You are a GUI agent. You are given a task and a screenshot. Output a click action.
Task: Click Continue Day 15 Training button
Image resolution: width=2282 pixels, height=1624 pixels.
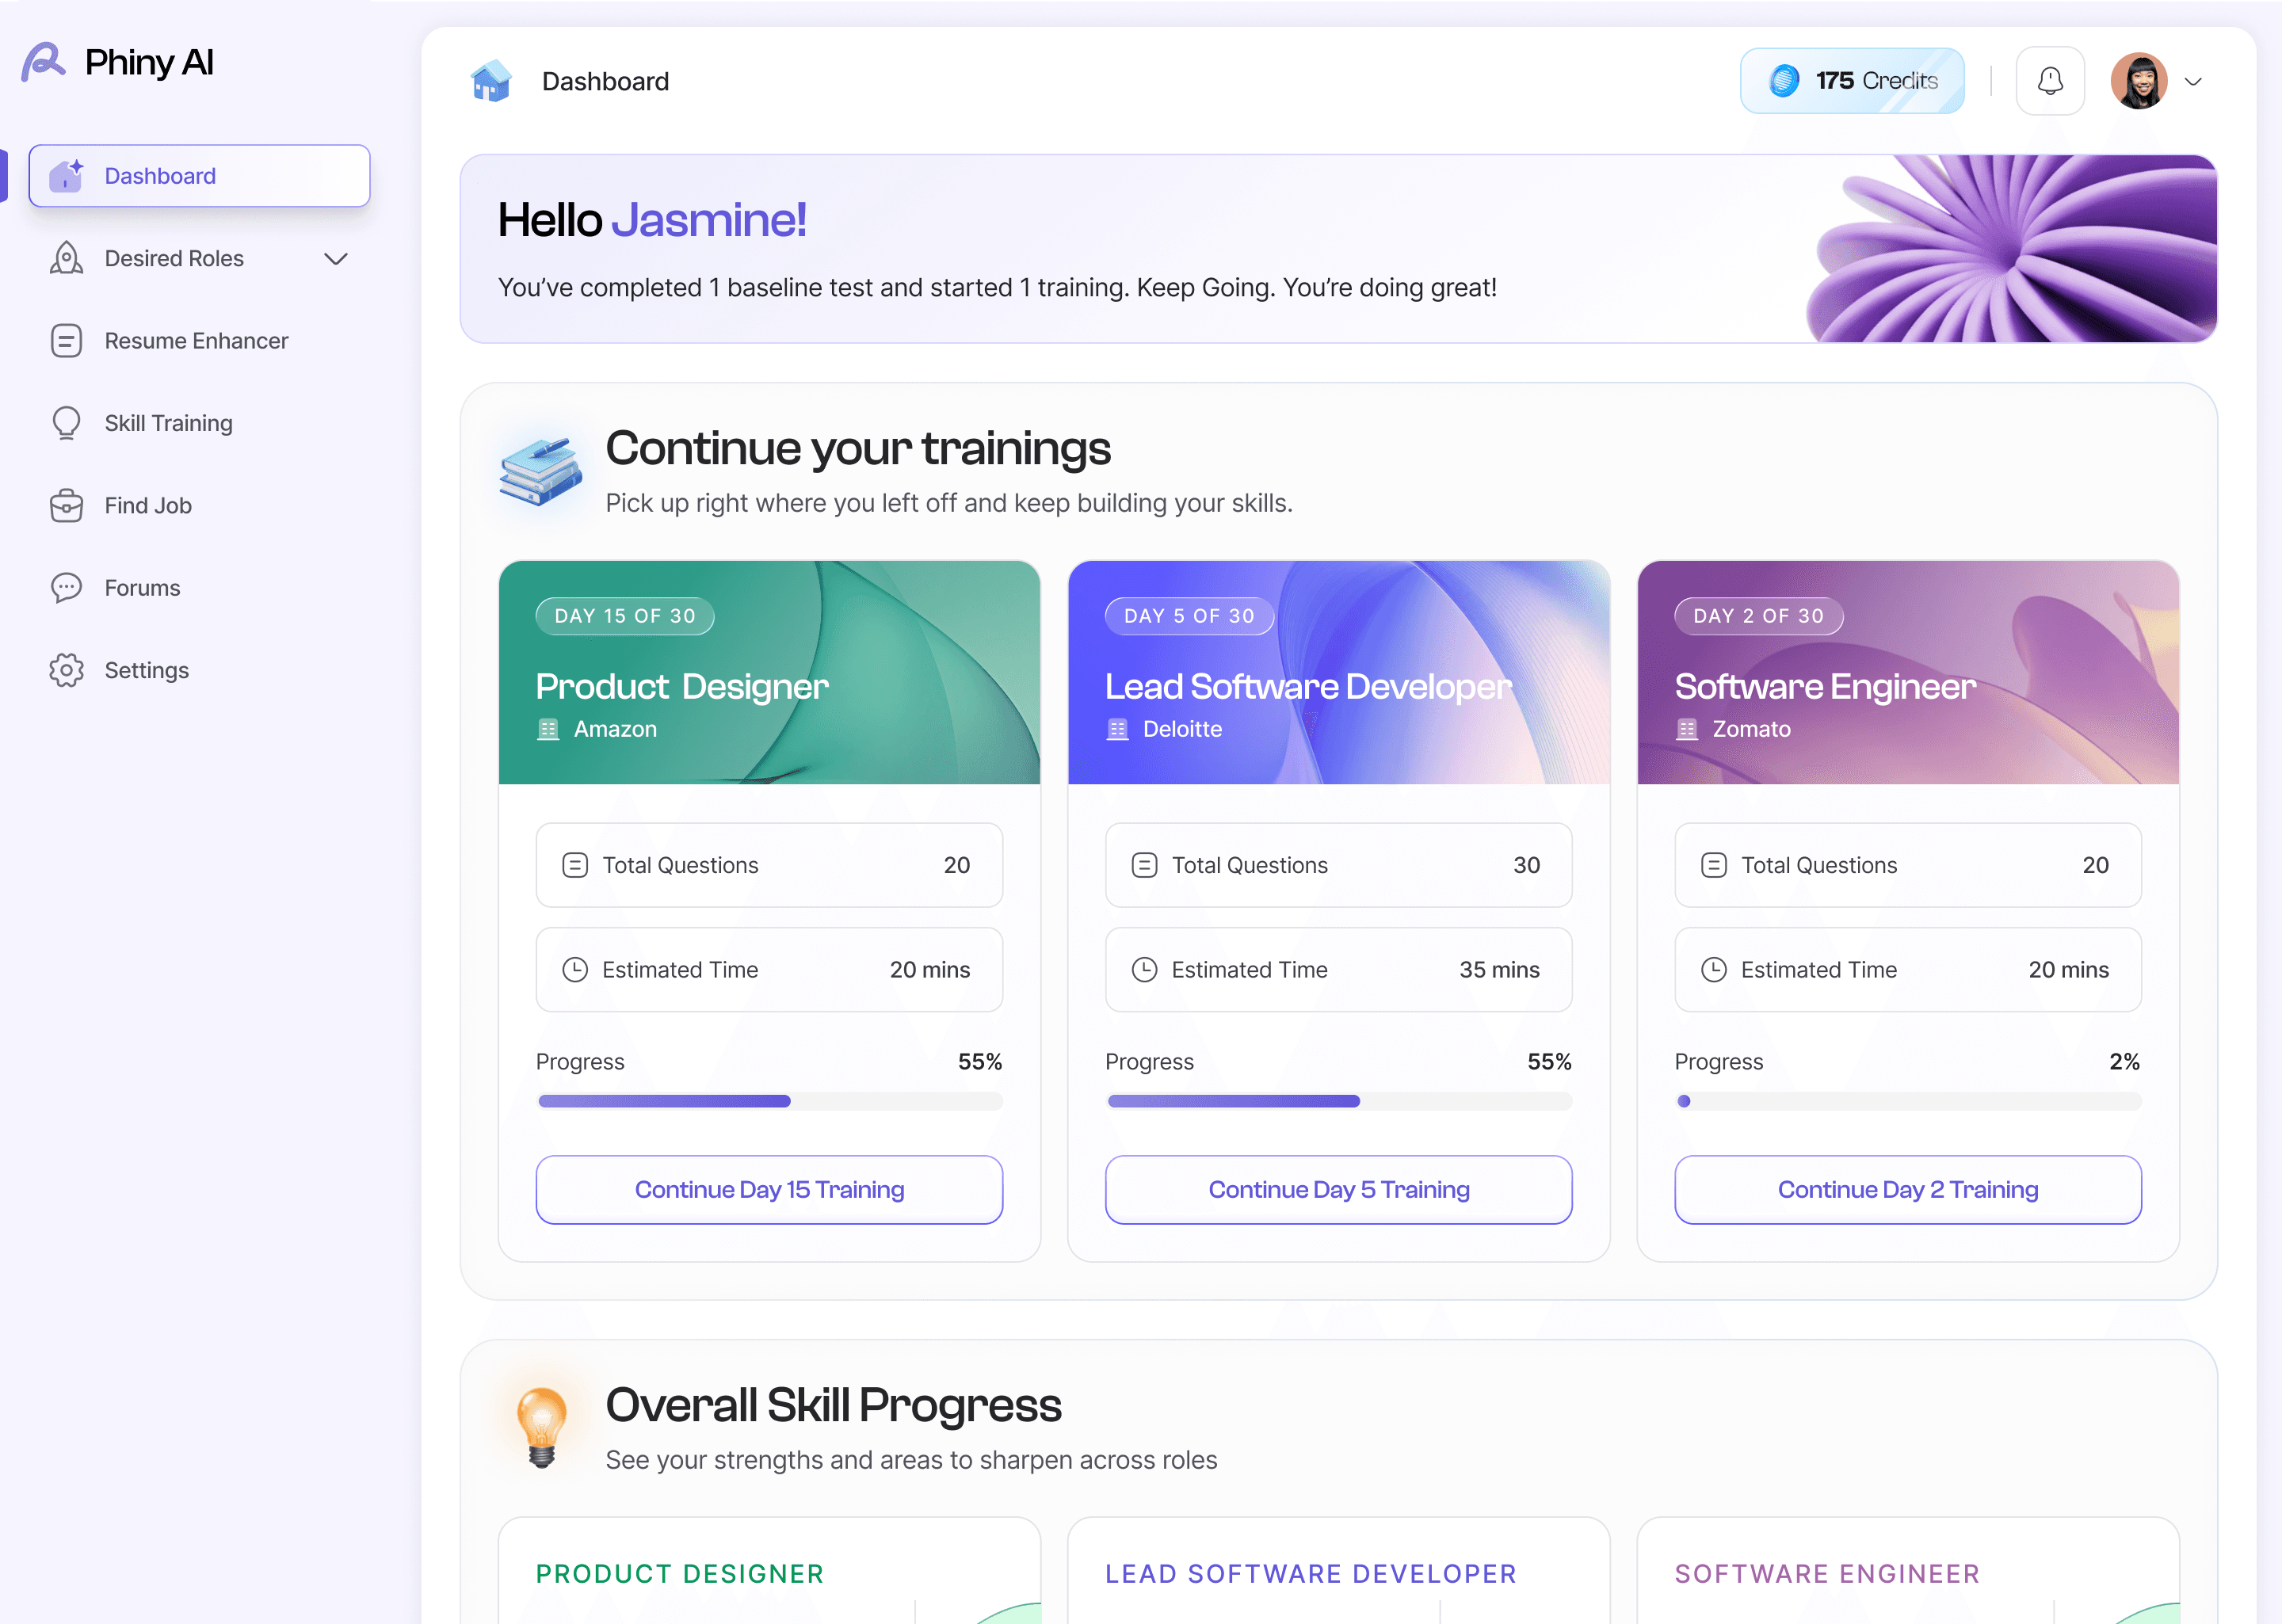coord(768,1189)
